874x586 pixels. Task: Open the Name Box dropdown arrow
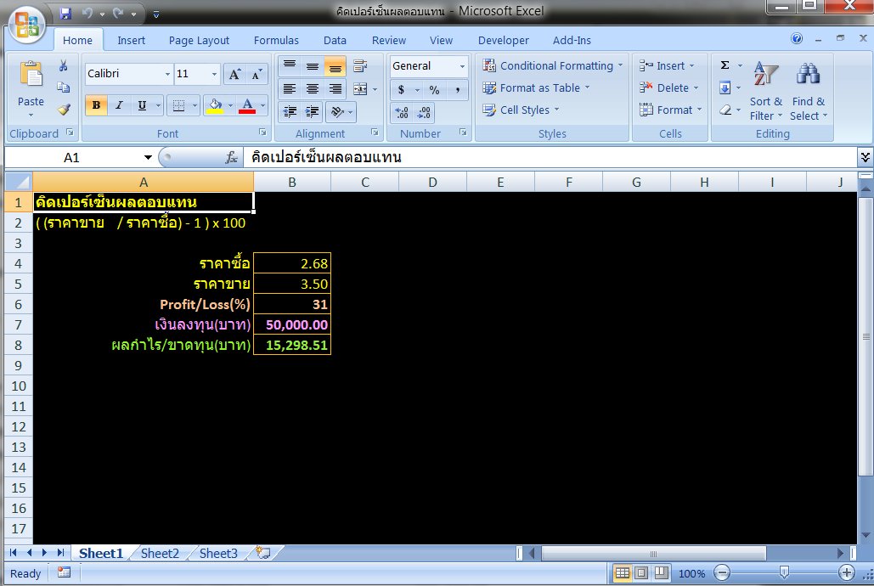[148, 158]
